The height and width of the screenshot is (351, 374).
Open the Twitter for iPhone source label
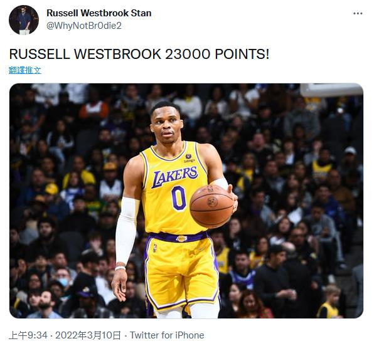coord(167,335)
